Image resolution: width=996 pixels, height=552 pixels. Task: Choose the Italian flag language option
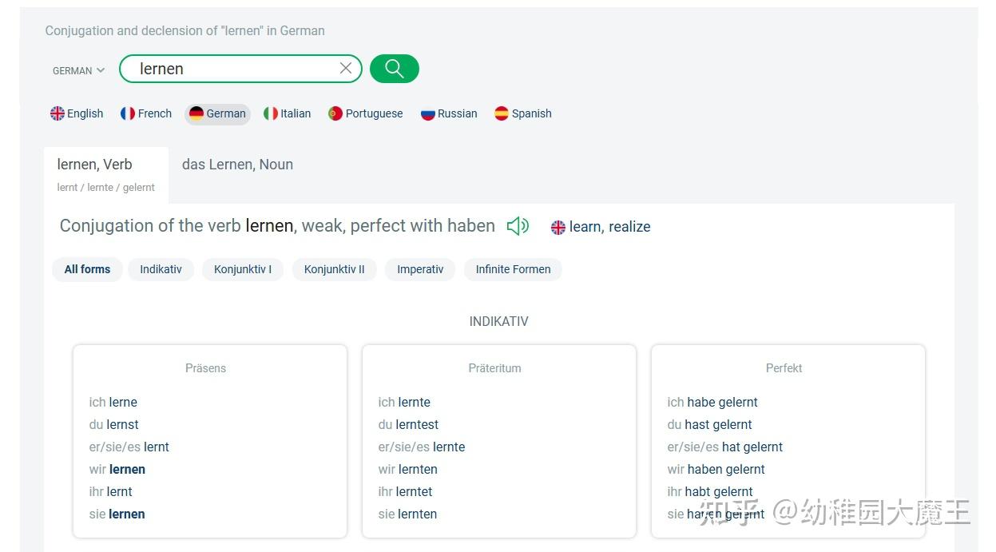tap(288, 113)
